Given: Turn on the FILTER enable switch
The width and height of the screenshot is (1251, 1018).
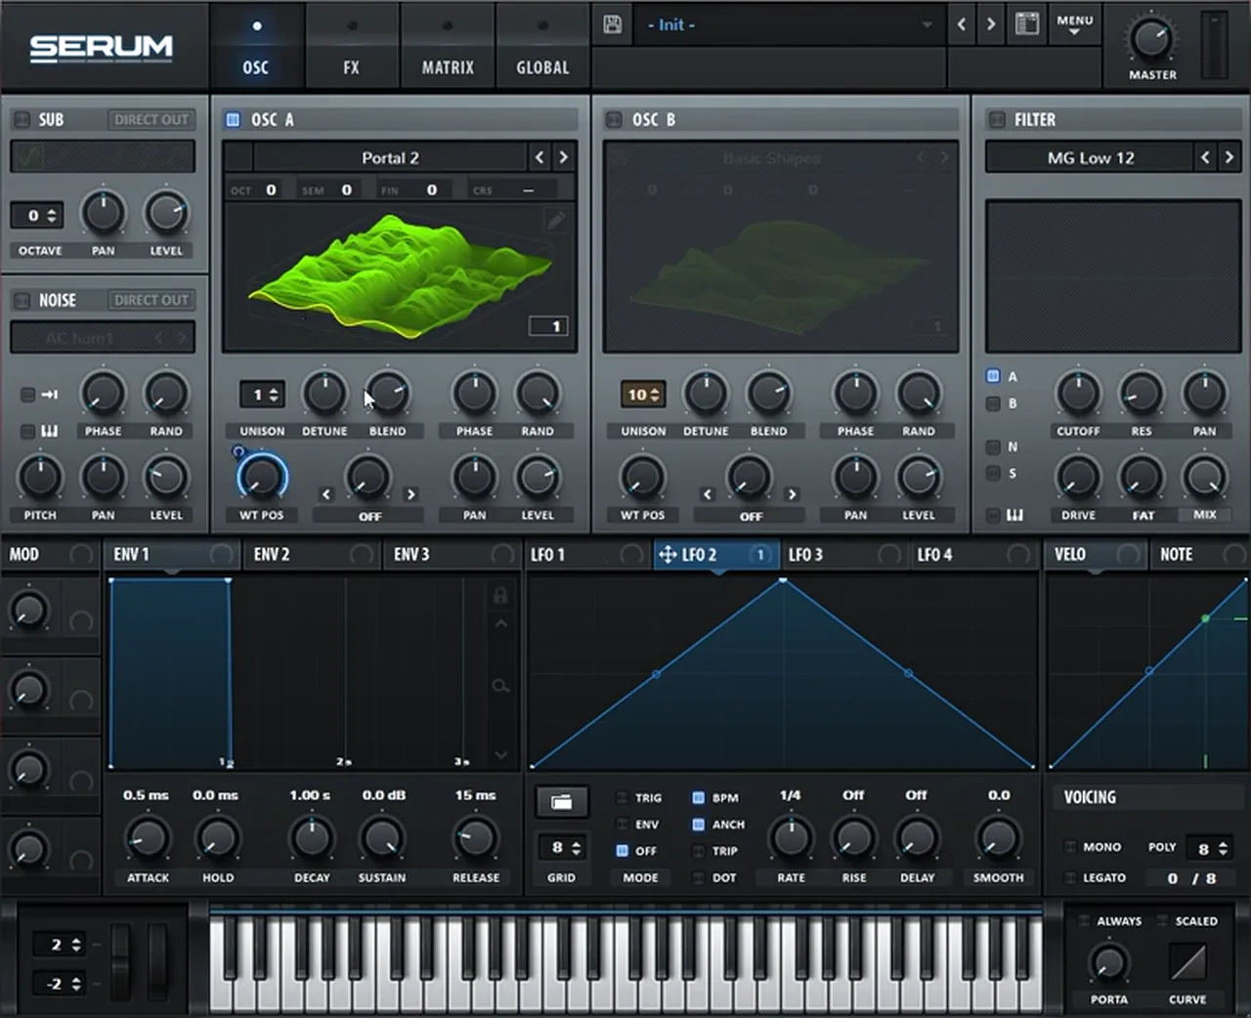Looking at the screenshot, I should (997, 119).
